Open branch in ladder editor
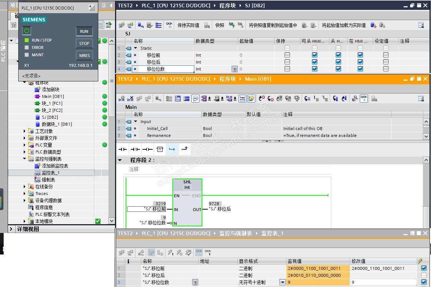The height and width of the screenshot is (287, 431). tap(172, 149)
